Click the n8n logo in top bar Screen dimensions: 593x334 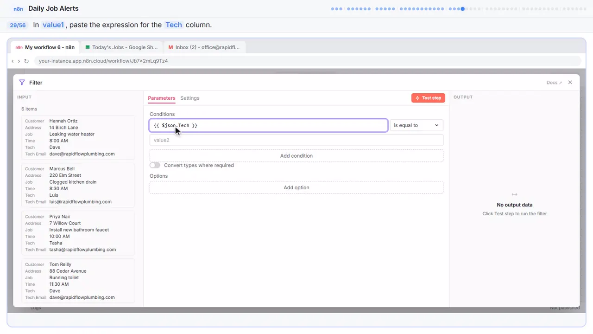pos(19,8)
